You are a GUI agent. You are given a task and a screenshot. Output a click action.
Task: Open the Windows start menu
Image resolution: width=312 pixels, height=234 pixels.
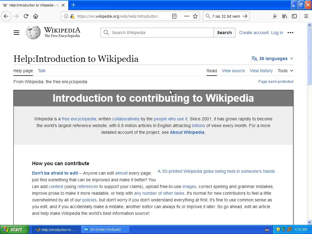[14, 230]
